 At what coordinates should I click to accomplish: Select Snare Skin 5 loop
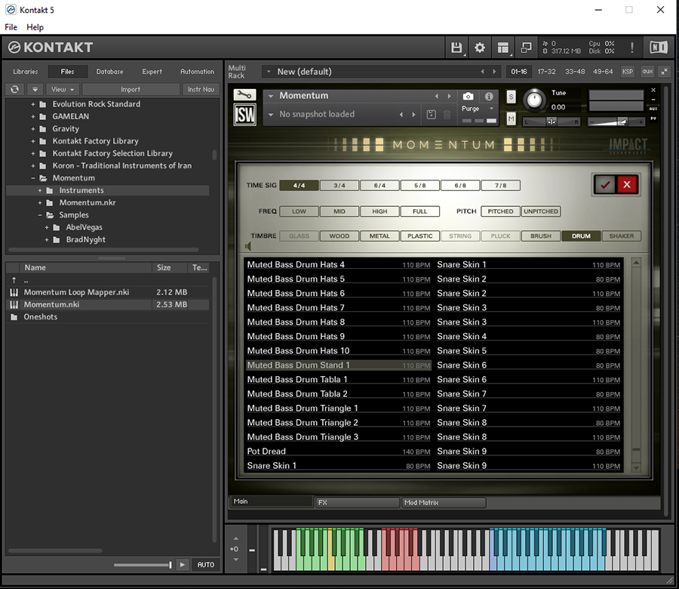[x=528, y=350]
